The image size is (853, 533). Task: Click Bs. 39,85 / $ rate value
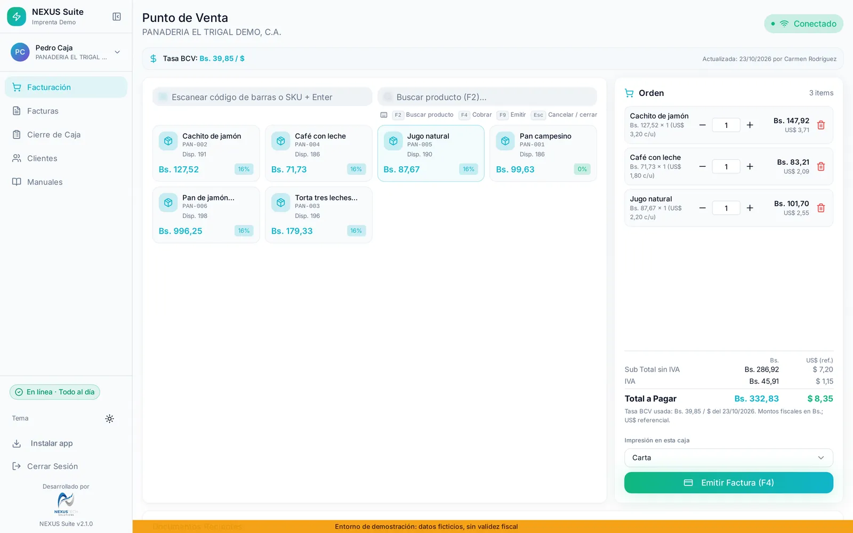point(222,59)
